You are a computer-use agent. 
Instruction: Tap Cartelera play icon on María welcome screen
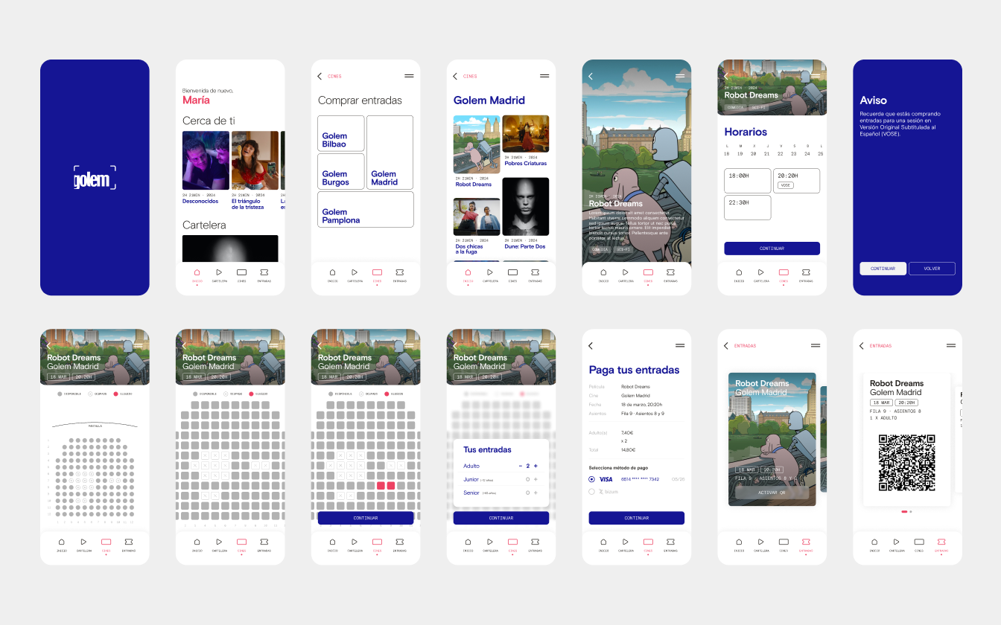(219, 273)
